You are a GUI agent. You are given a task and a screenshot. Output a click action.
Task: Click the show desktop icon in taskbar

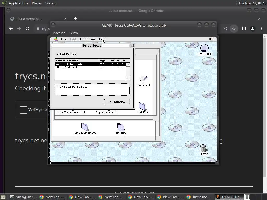(3, 197)
